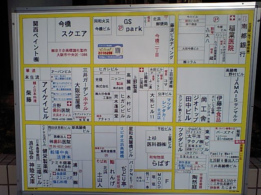Viewport: 261px width, 195px height.
Task: Tap the postal mark above 北浜郵便局
Action: [x=166, y=17]
